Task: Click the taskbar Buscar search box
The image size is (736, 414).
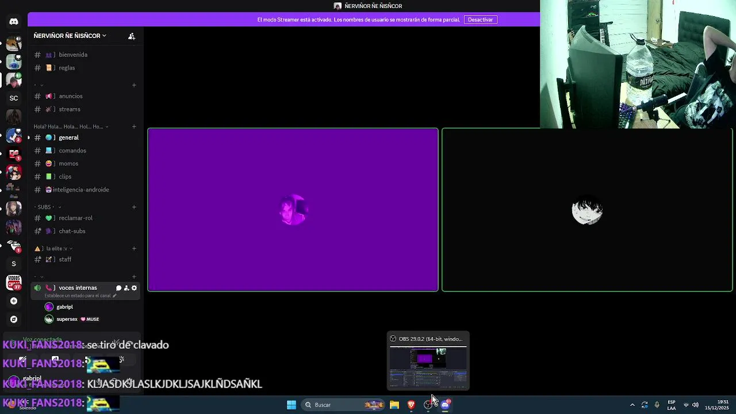Action: pos(342,405)
